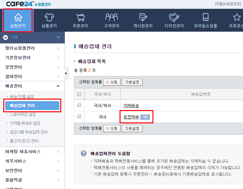Image resolution: width=243 pixels, height=189 pixels.
Task: Click the top 삭제 button
Action: [112, 82]
